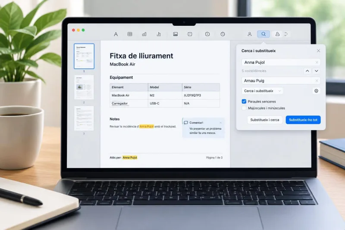Screen dimensions: 345x230
Task: Click the text box icon in the toolbar
Action: pos(190,34)
